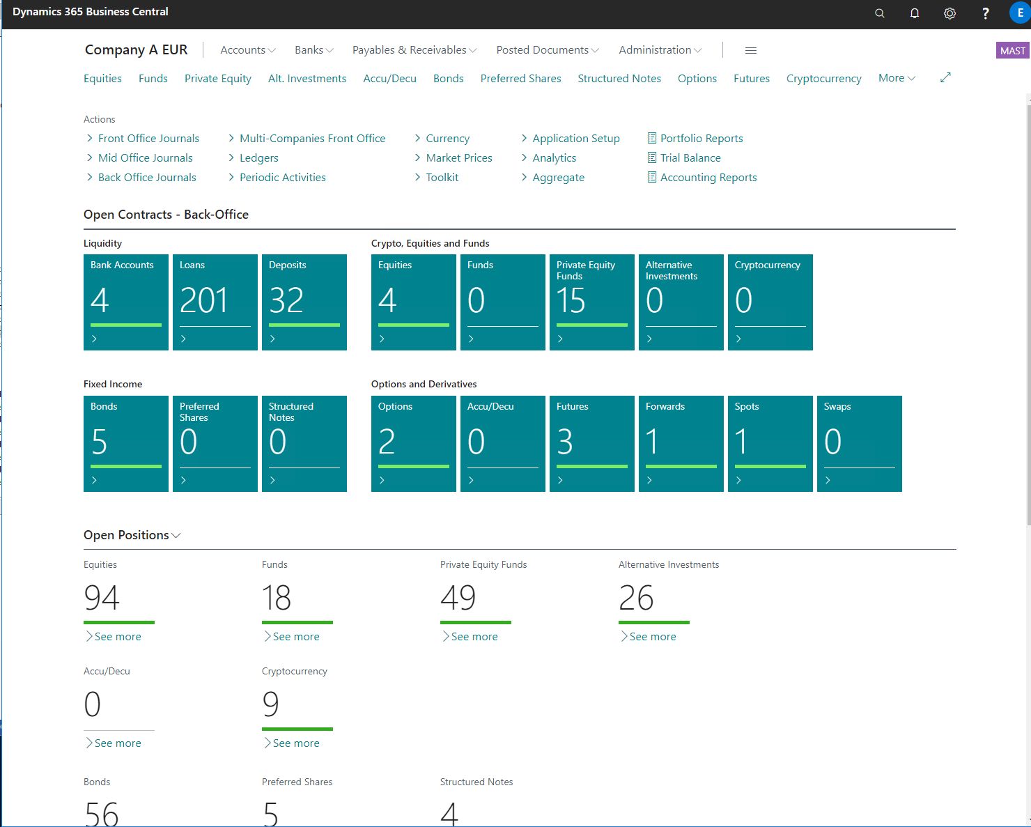Expand the Administration menu
1031x827 pixels.
pos(660,50)
